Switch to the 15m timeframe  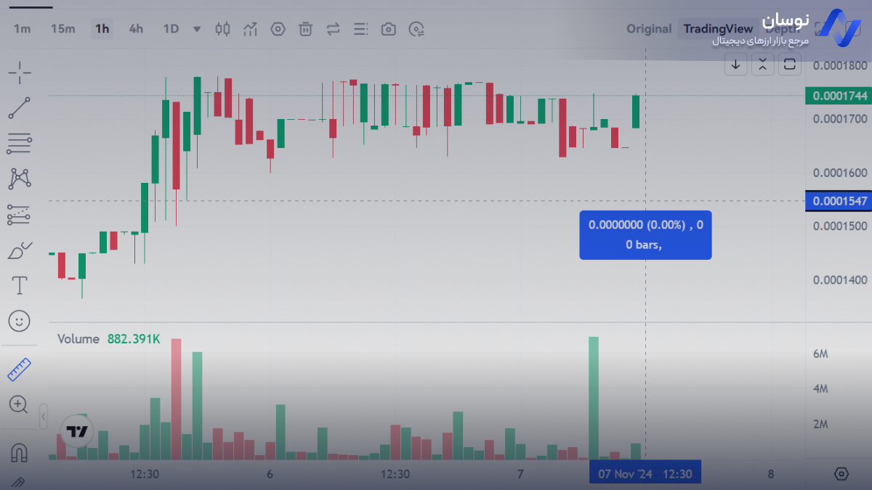(x=62, y=29)
